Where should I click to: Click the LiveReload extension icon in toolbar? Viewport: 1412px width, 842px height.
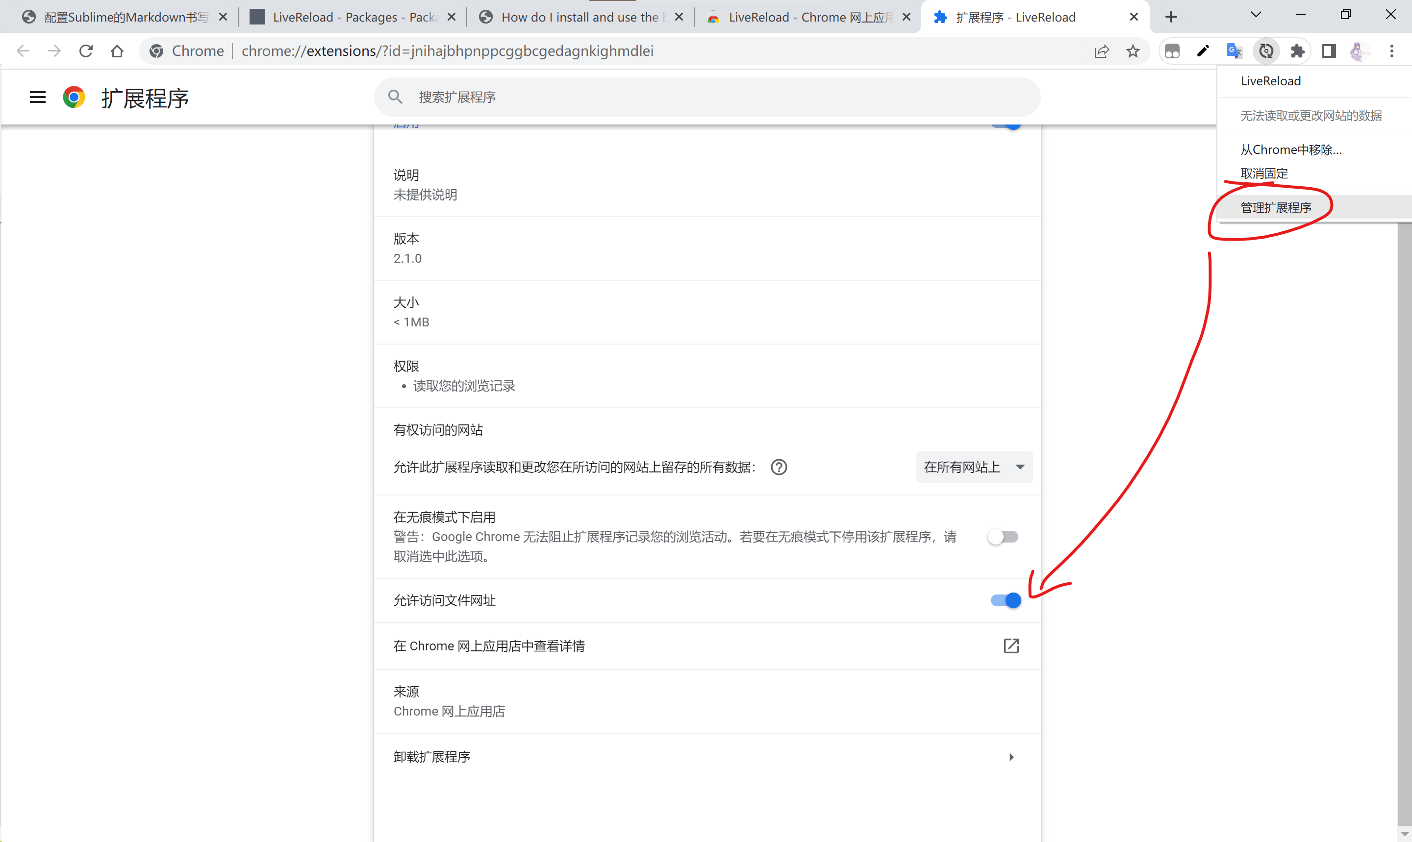pos(1266,51)
